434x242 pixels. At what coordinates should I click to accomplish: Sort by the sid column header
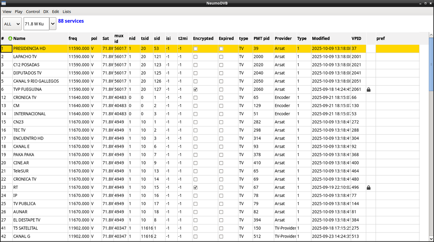tap(159, 39)
